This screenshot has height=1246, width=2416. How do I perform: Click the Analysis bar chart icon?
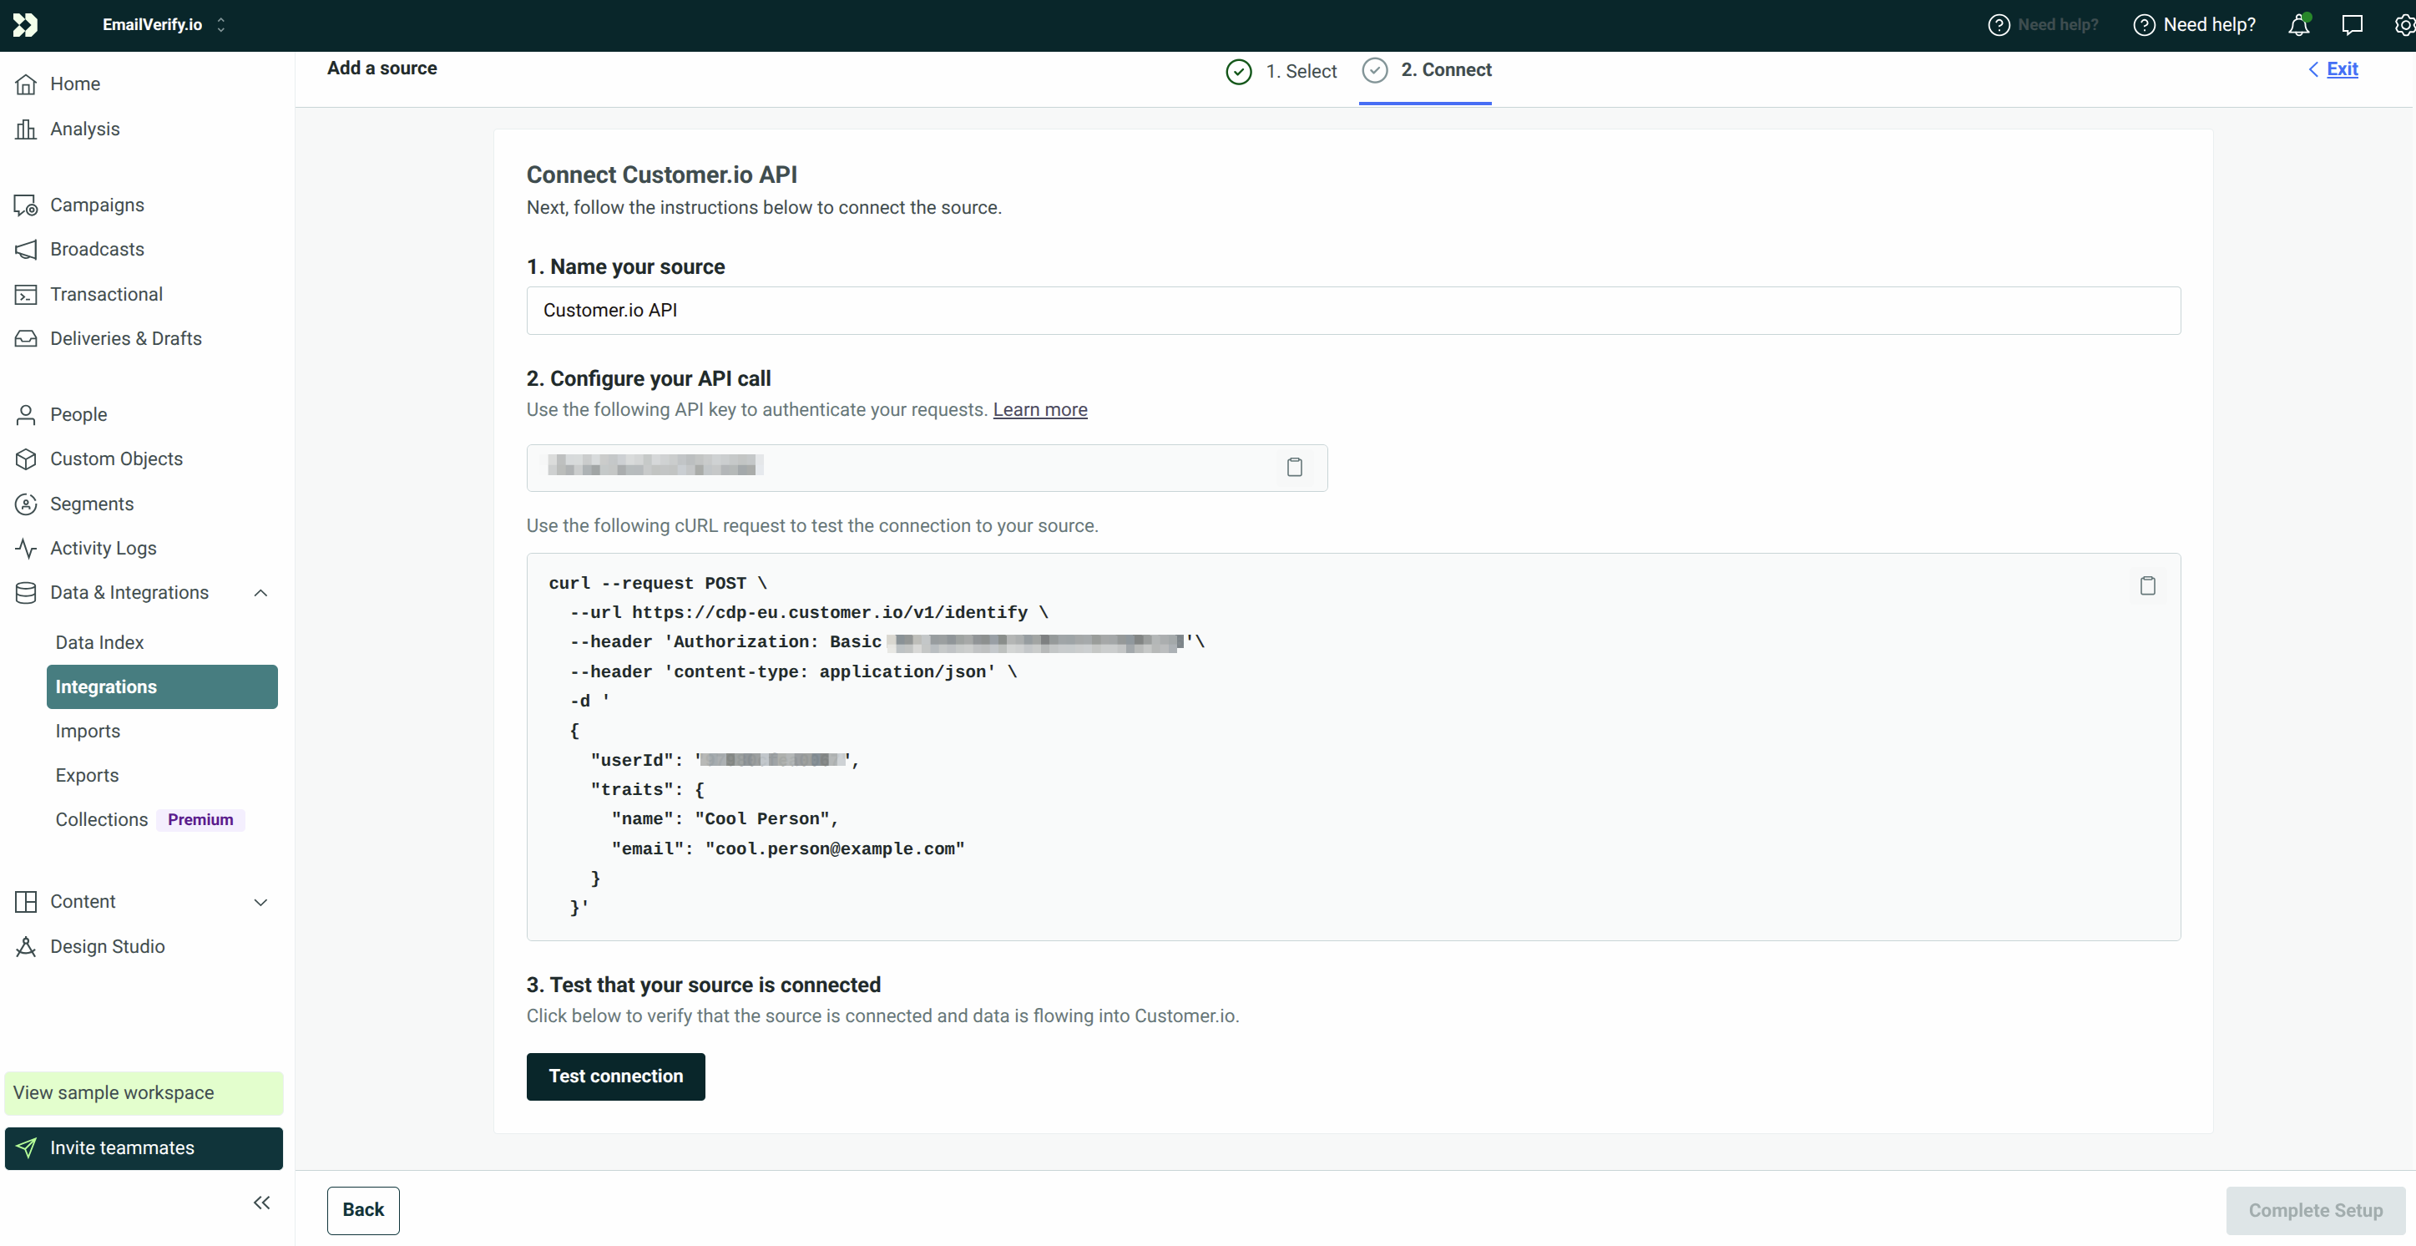click(x=26, y=129)
